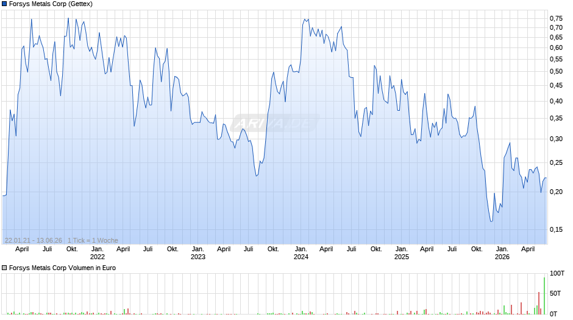Click the 100T volume axis label
The height and width of the screenshot is (320, 573).
(557, 273)
